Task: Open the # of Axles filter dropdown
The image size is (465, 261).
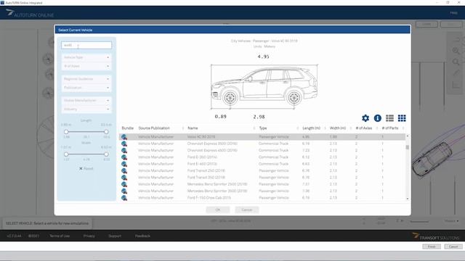Action: point(86,66)
